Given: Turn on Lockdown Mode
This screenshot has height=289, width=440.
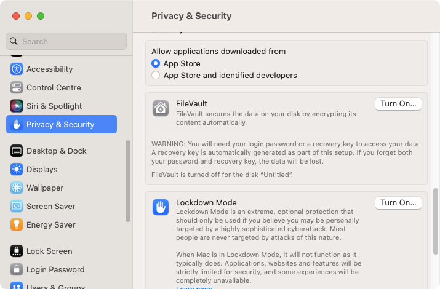Looking at the screenshot, I should pyautogui.click(x=398, y=203).
